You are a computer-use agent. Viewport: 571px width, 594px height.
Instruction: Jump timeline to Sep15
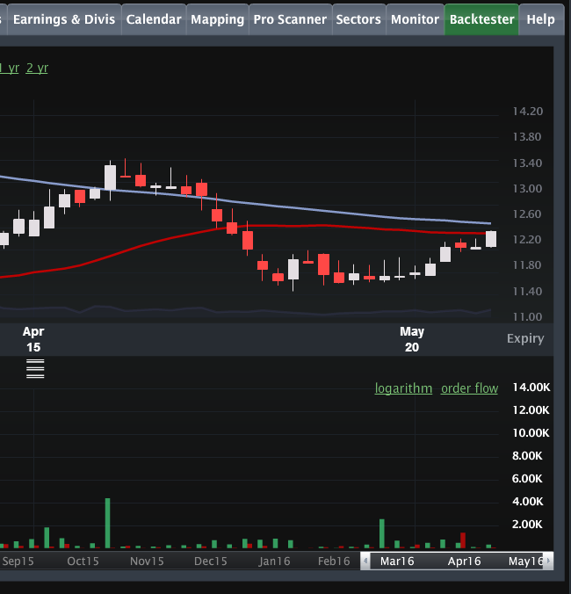pyautogui.click(x=18, y=561)
